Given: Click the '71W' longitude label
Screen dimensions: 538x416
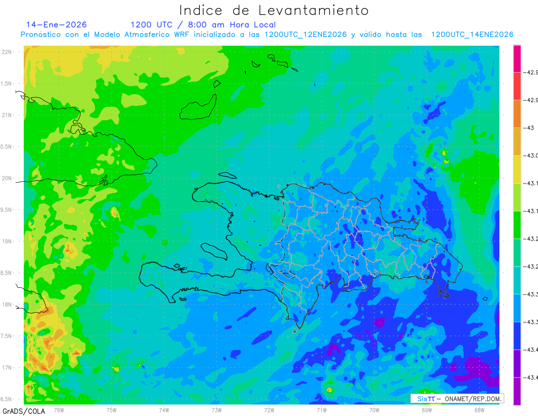Looking at the screenshot, I should (x=321, y=410).
